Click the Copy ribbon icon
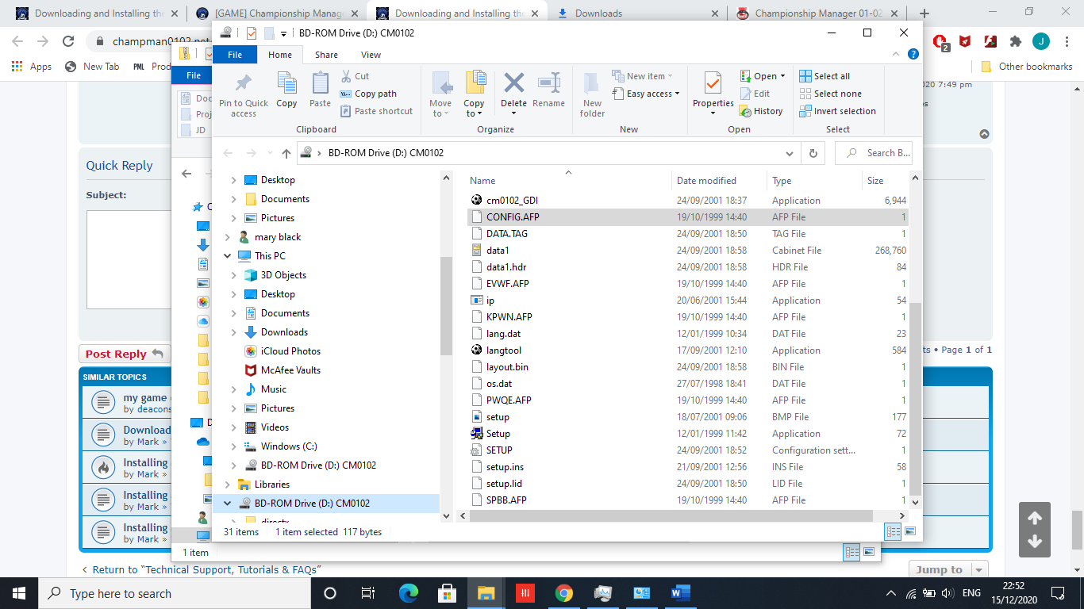The width and height of the screenshot is (1084, 609). tap(286, 82)
